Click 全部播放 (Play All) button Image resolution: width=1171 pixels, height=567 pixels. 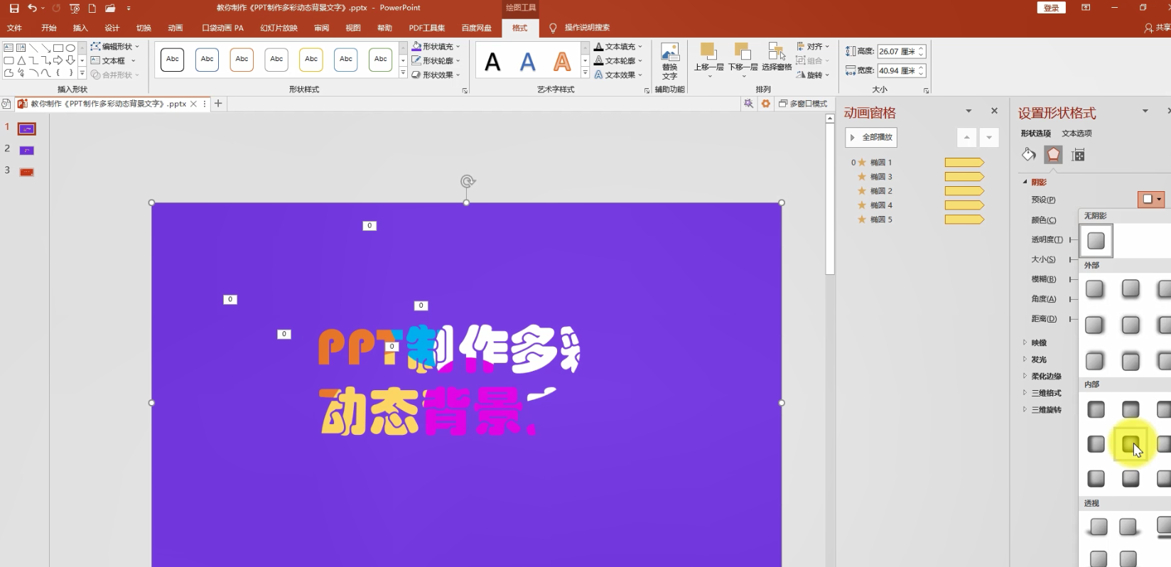tap(871, 137)
